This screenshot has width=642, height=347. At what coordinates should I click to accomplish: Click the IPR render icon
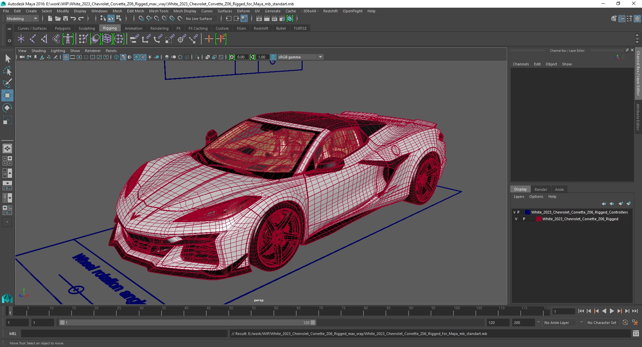coord(275,19)
